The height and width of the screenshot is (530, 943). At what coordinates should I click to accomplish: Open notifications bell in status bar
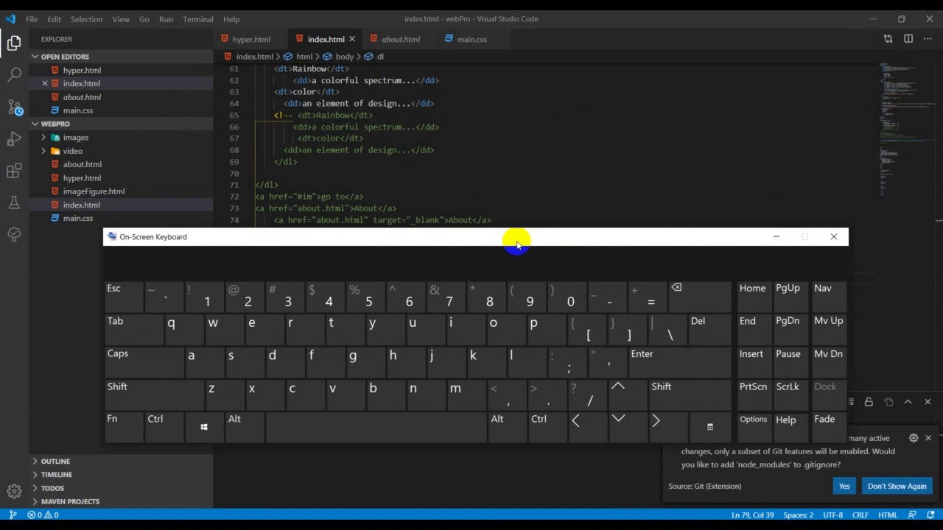click(931, 515)
